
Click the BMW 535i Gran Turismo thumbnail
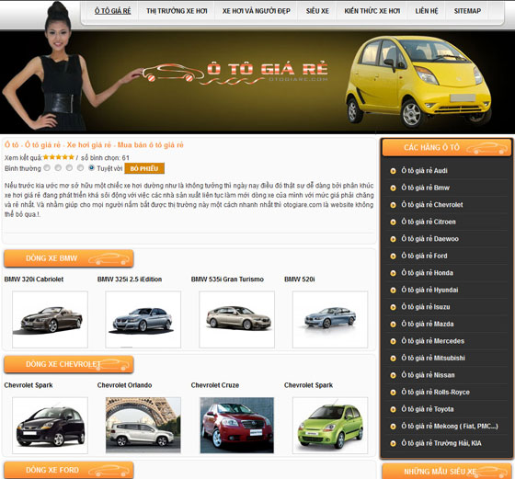(237, 319)
